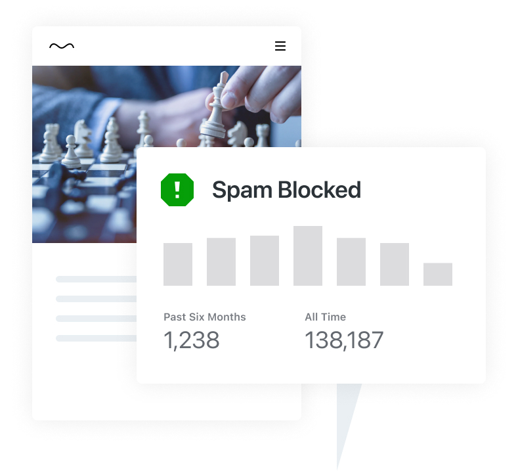Click the wavy line site logo
Screen dimensions: 518x471
coord(62,46)
